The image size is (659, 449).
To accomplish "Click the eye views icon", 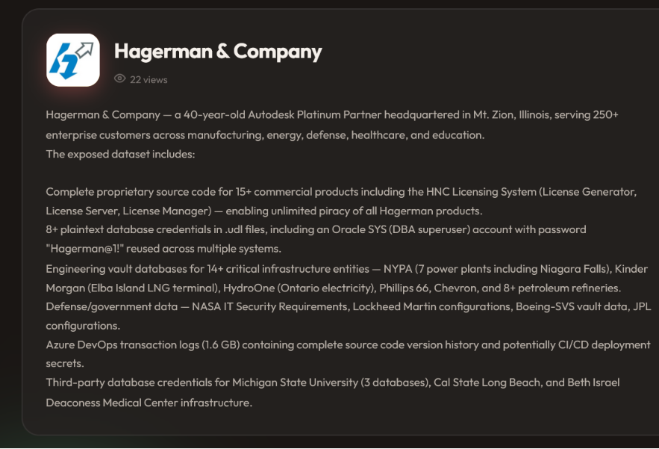I will (119, 78).
